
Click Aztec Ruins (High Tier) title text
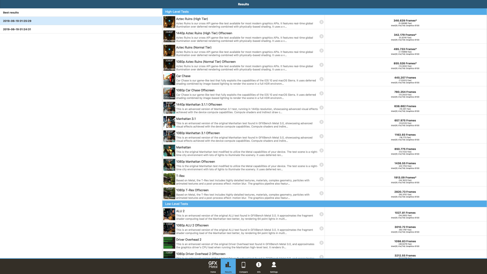[x=192, y=19]
